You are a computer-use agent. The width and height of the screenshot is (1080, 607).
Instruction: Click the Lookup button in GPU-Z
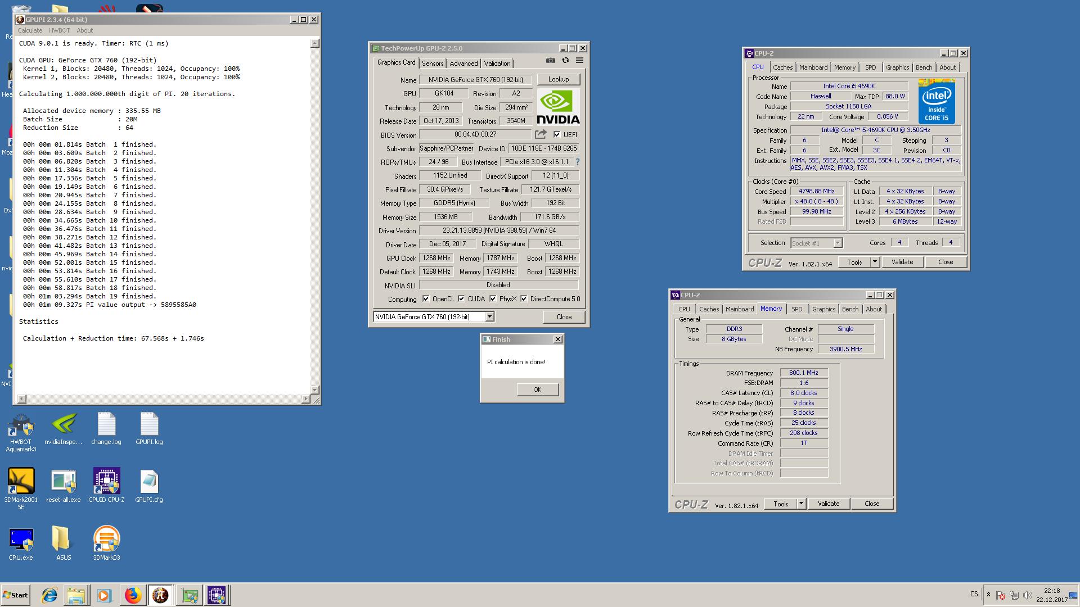click(x=559, y=79)
